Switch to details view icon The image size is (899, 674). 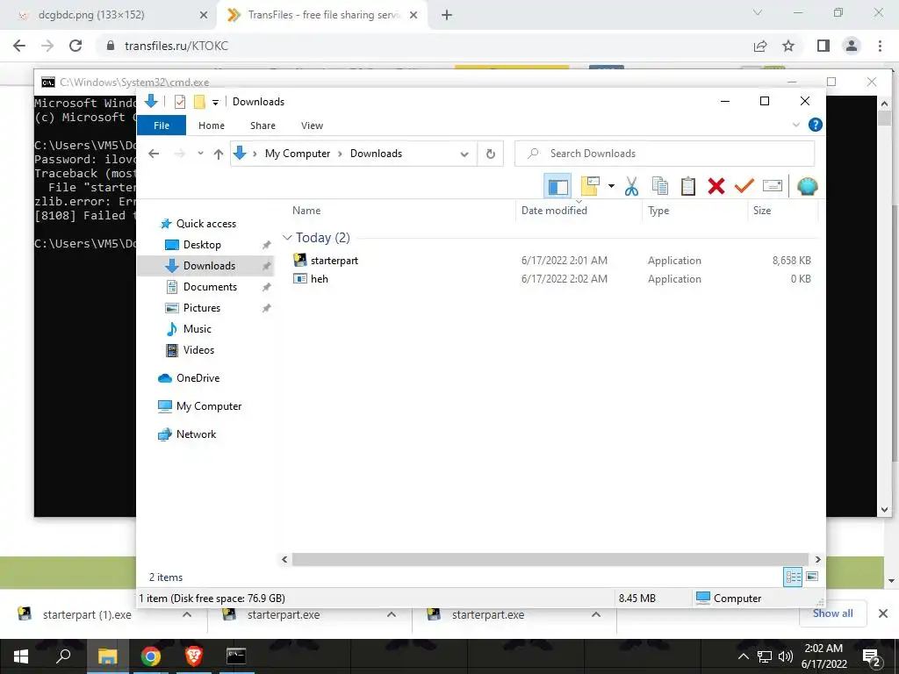(793, 577)
